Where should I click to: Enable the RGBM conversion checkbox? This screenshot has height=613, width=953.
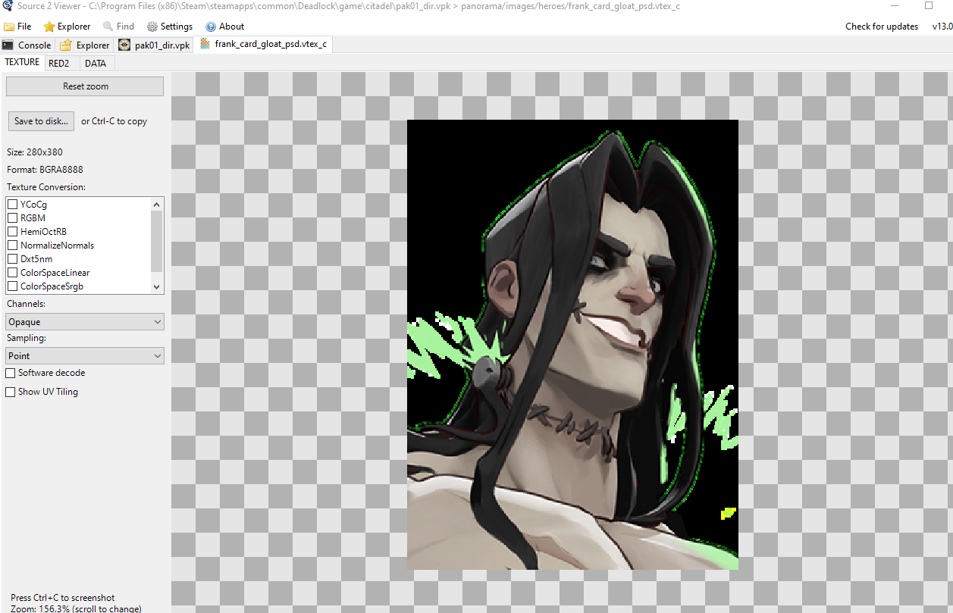(x=13, y=218)
